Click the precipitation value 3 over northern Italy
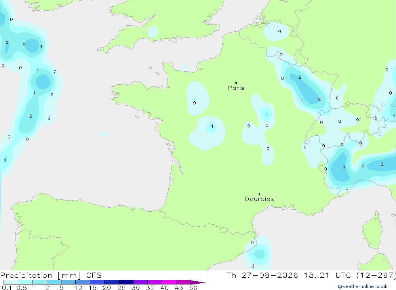Viewport: 396px width, 290px height. click(382, 164)
